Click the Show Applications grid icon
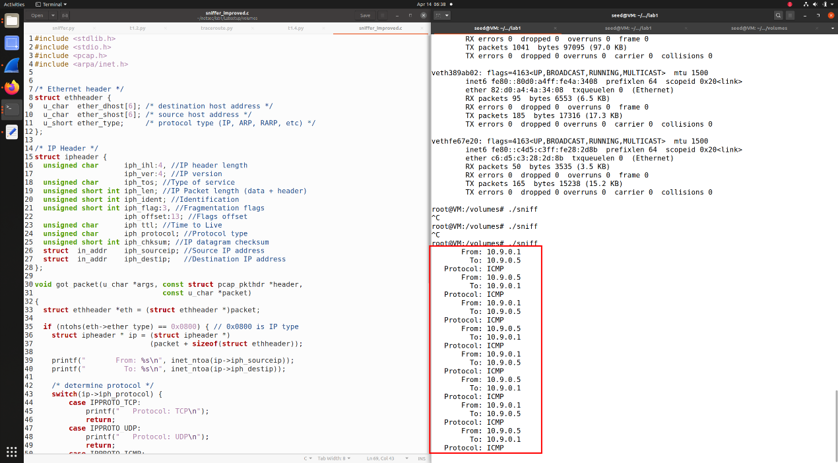 (x=12, y=452)
